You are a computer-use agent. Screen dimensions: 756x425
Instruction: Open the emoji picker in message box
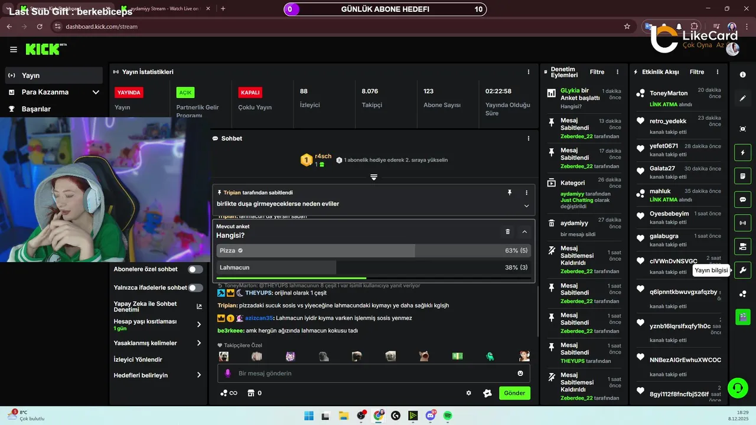coord(520,373)
